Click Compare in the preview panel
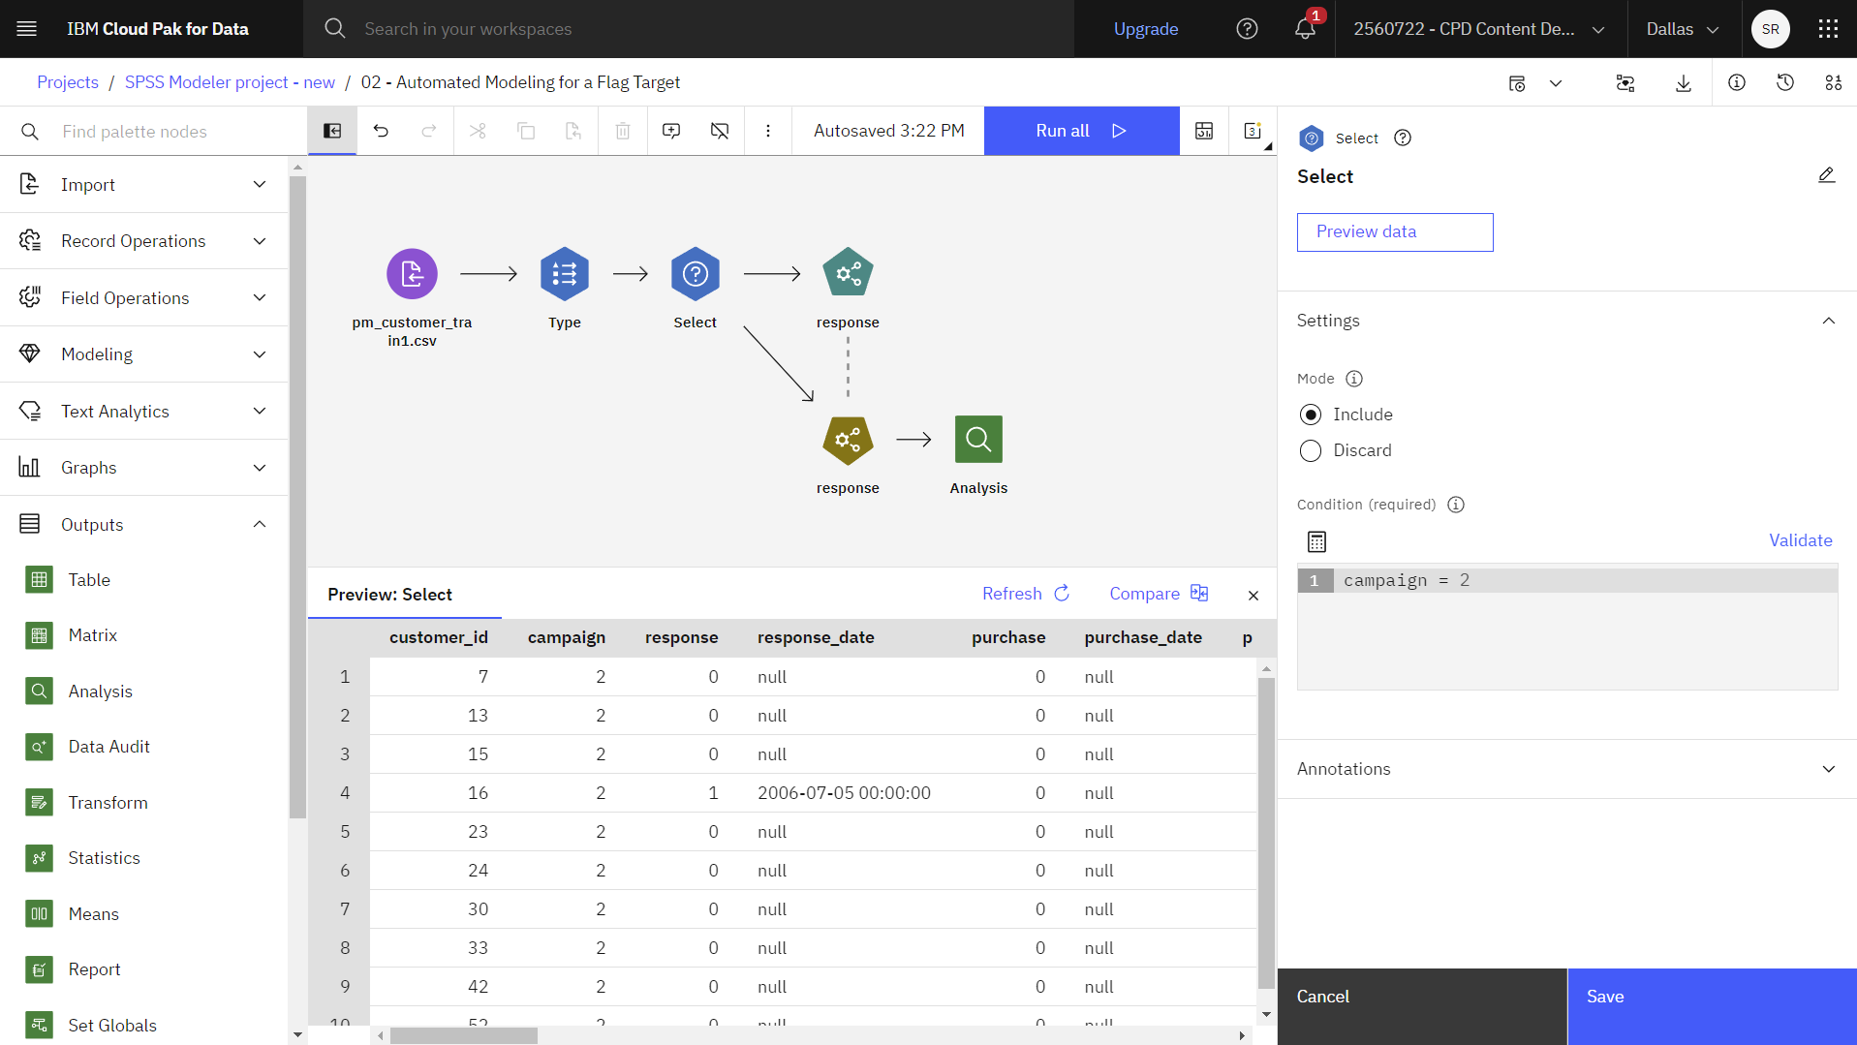Screen dimensions: 1857x1045 [x=1159, y=594]
